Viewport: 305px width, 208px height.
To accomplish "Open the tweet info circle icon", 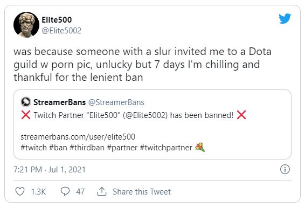I will click(x=285, y=169).
